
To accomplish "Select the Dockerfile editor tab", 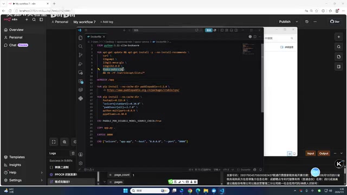I will click(96, 37).
